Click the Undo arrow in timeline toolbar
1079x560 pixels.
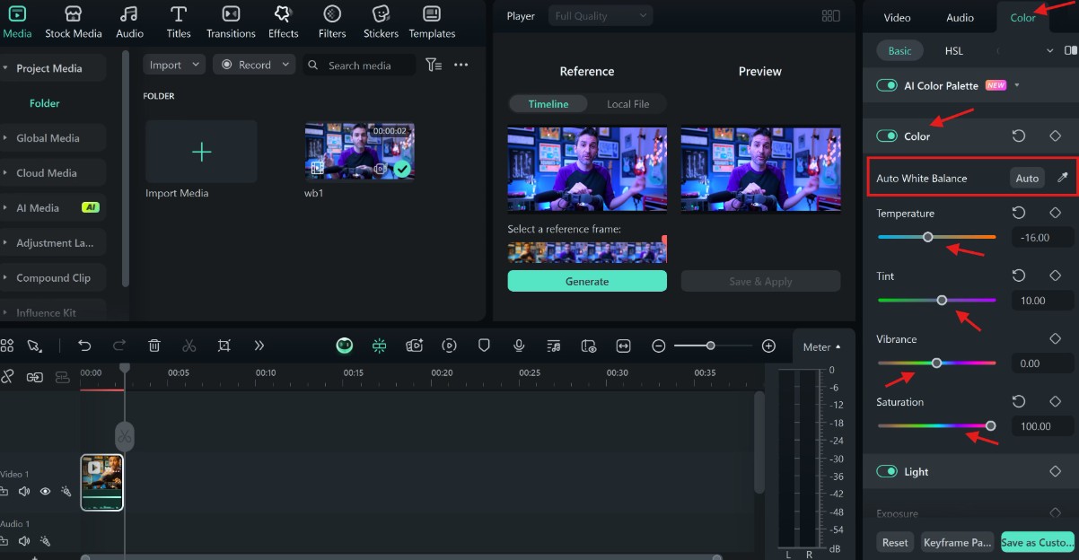coord(84,346)
